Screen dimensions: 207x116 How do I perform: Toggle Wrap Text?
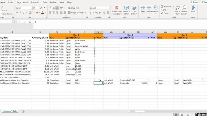74,8
